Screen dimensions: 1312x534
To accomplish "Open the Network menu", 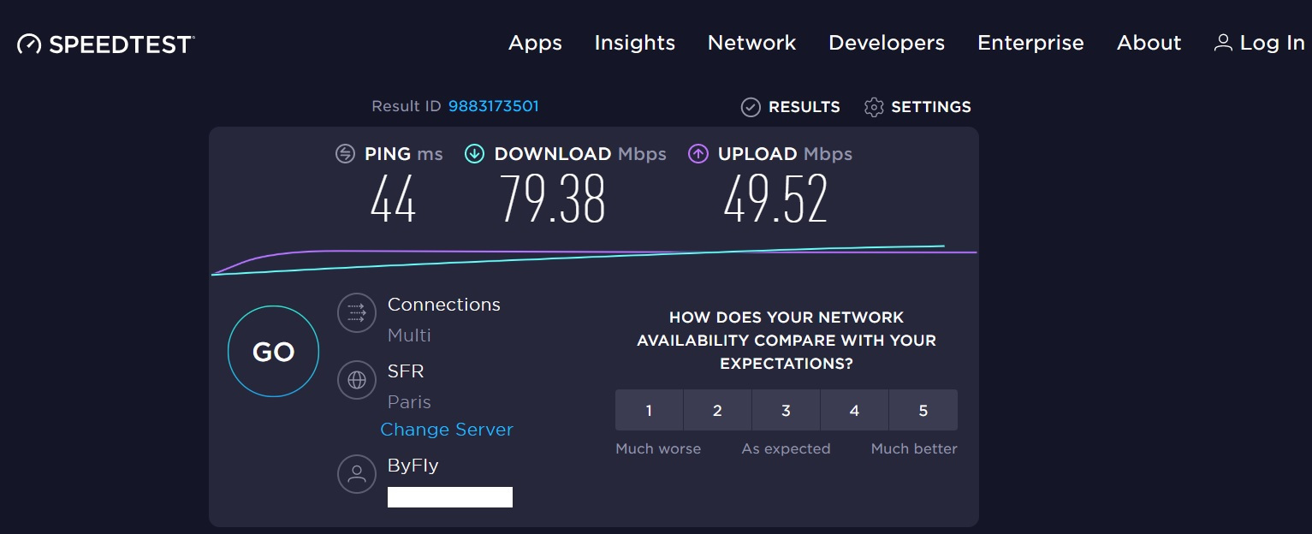I will 751,43.
